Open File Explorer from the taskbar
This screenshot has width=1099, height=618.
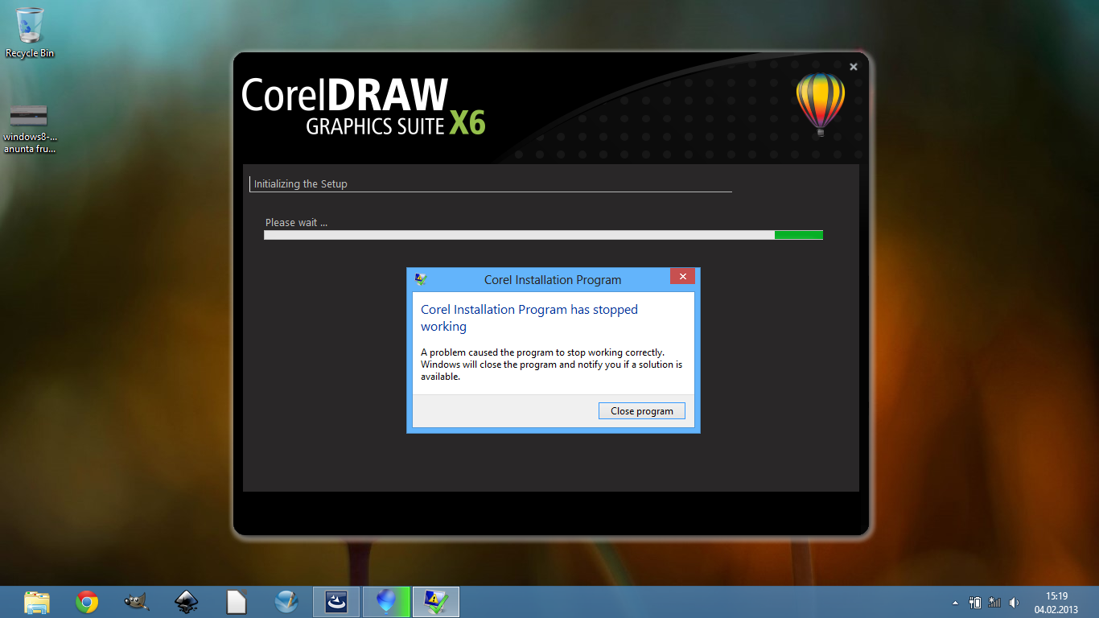click(x=37, y=602)
